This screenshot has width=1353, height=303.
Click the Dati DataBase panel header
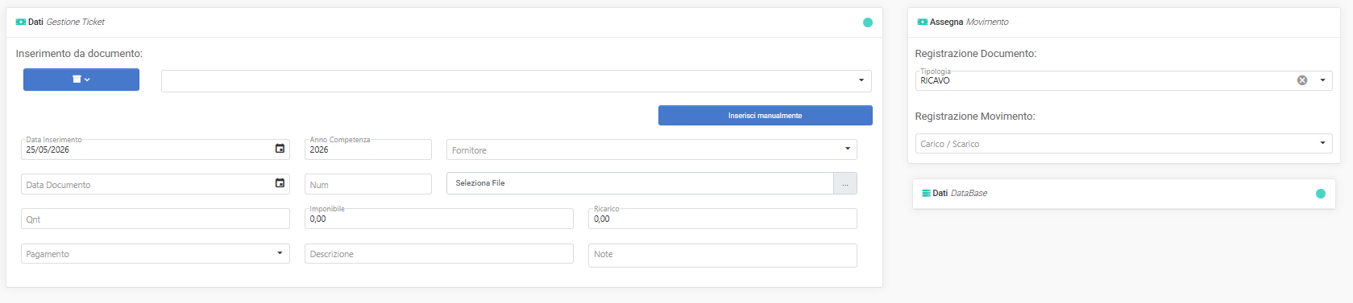pos(1123,194)
